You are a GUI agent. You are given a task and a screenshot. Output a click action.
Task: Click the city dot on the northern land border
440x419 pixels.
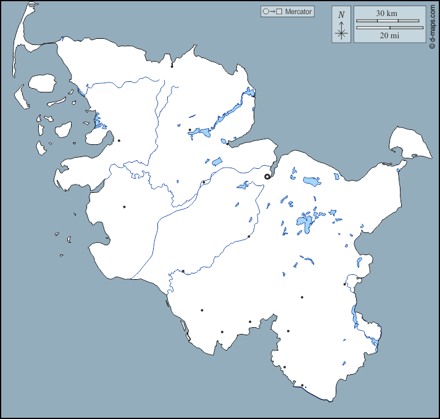(172, 67)
